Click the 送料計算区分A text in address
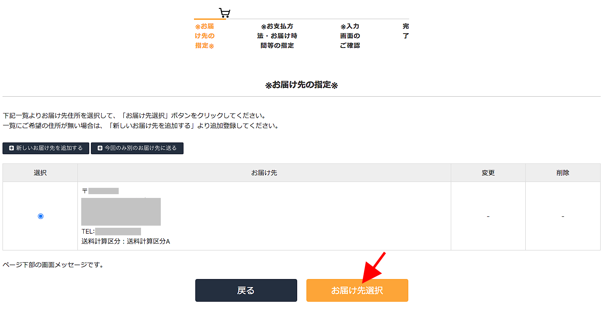604x316 pixels. (x=125, y=242)
